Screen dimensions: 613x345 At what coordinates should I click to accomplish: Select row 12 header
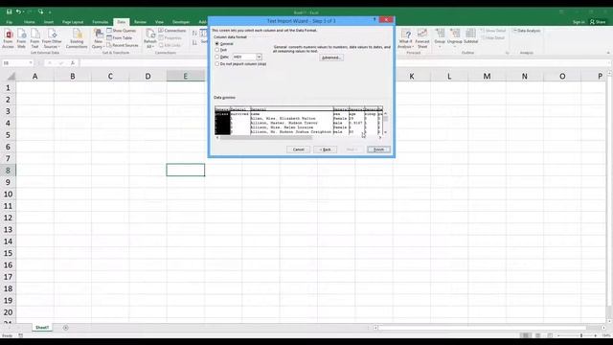[9, 218]
